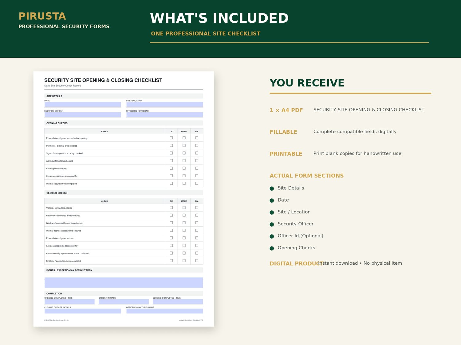Click the Security Officer field
The height and width of the screenshot is (345, 461).
tap(83, 115)
